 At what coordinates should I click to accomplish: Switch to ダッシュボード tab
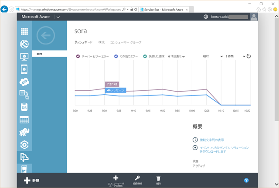tap(83, 42)
